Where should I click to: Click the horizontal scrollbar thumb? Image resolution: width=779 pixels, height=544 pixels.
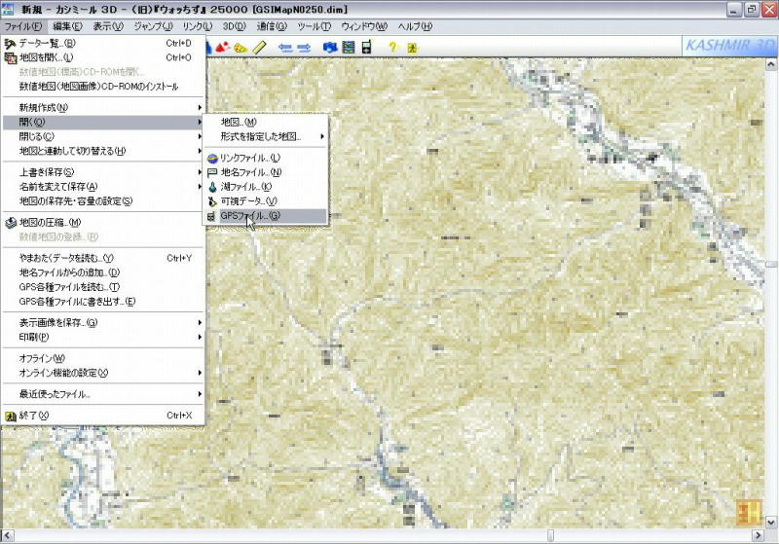(x=550, y=535)
